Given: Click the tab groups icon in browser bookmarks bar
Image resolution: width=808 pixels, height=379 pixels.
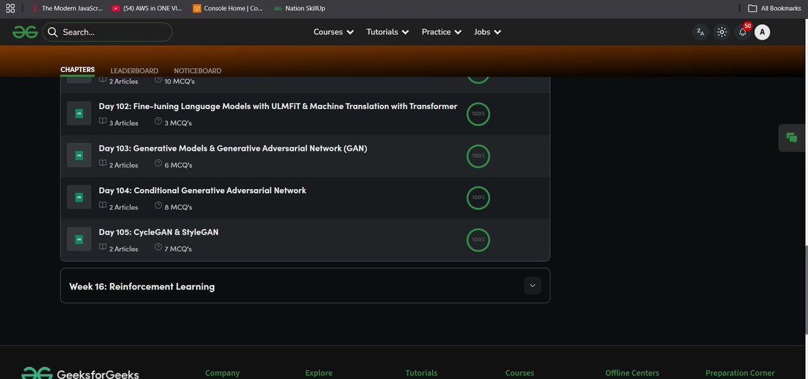Looking at the screenshot, I should point(10,8).
